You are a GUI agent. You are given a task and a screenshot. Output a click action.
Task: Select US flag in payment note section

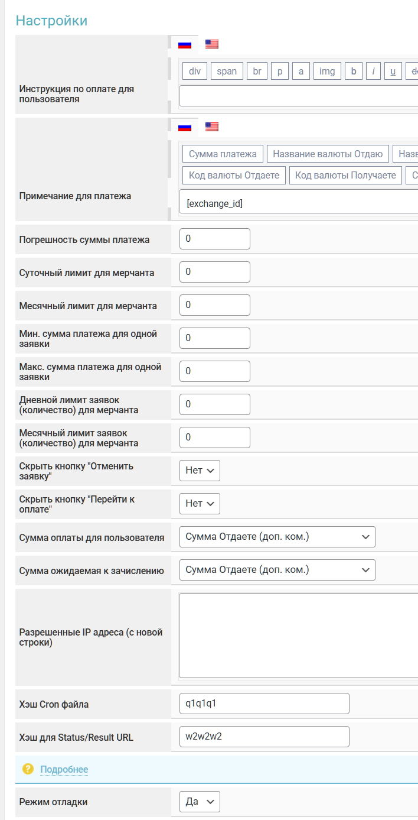212,127
